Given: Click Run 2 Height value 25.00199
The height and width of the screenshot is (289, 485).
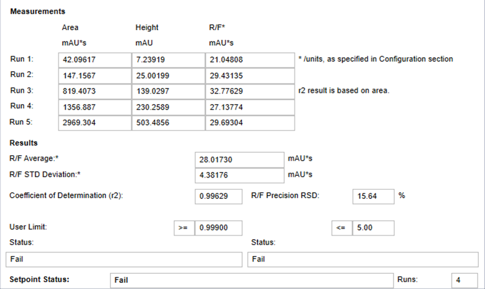Looking at the screenshot, I should click(x=168, y=76).
